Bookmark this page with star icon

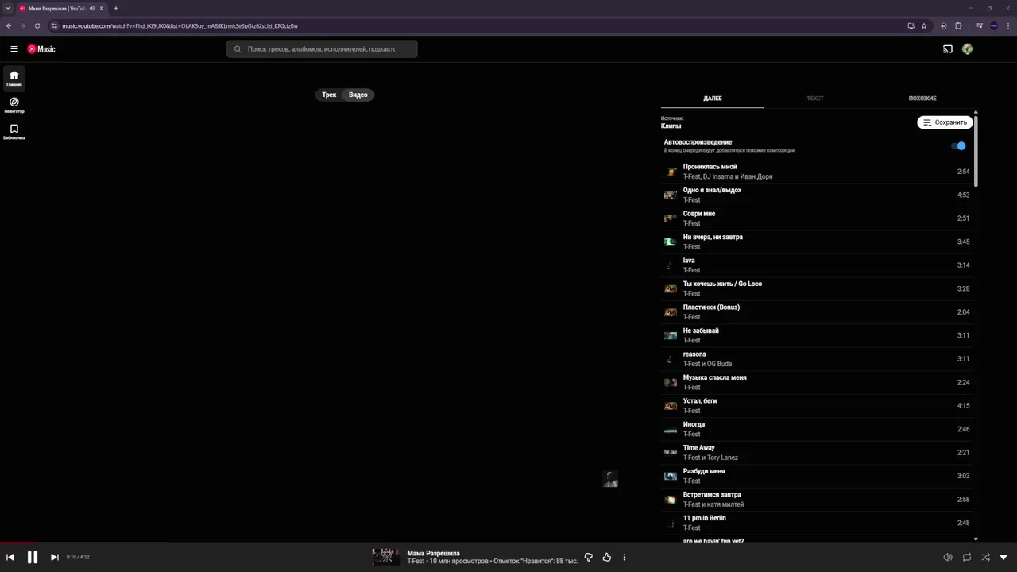924,25
